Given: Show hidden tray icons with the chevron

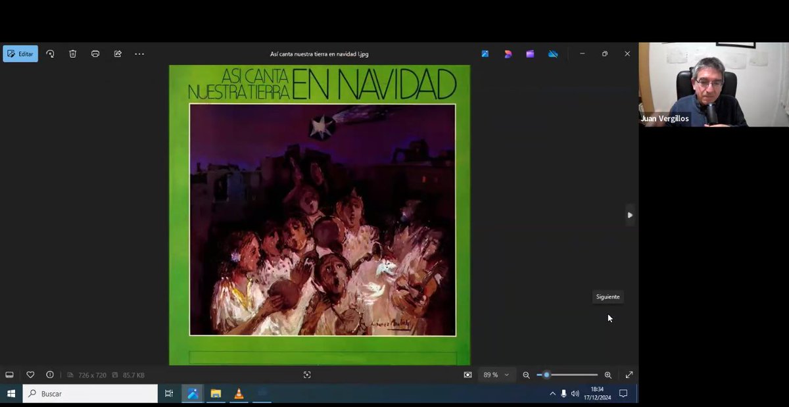Looking at the screenshot, I should [x=552, y=393].
